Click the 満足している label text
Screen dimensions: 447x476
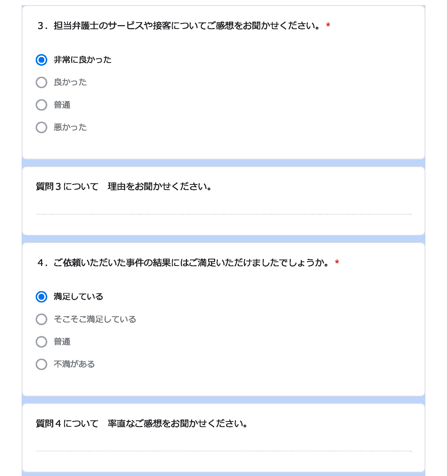point(78,297)
